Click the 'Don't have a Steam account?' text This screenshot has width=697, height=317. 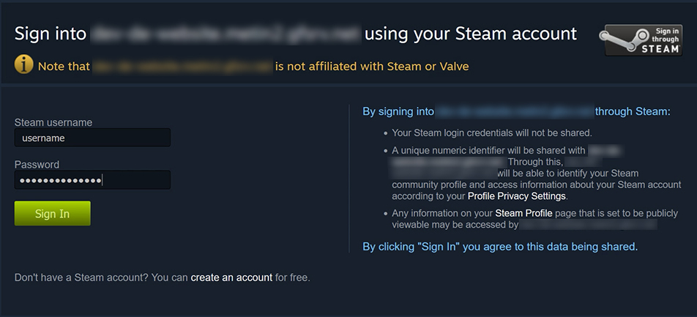click(101, 278)
